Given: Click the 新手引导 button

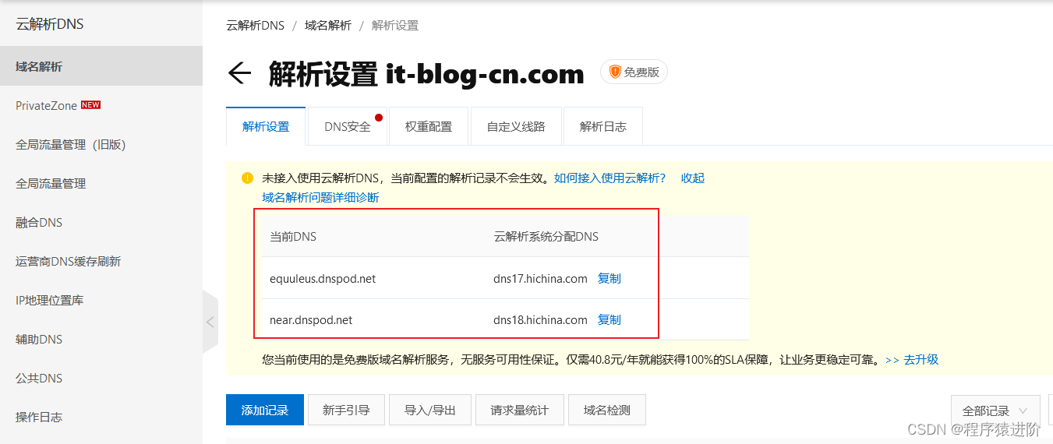Looking at the screenshot, I should coord(346,410).
